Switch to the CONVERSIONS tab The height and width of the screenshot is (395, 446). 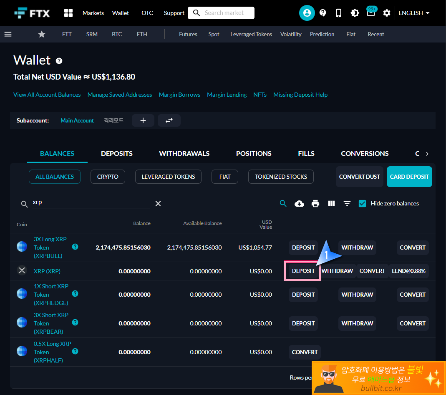pyautogui.click(x=365, y=154)
